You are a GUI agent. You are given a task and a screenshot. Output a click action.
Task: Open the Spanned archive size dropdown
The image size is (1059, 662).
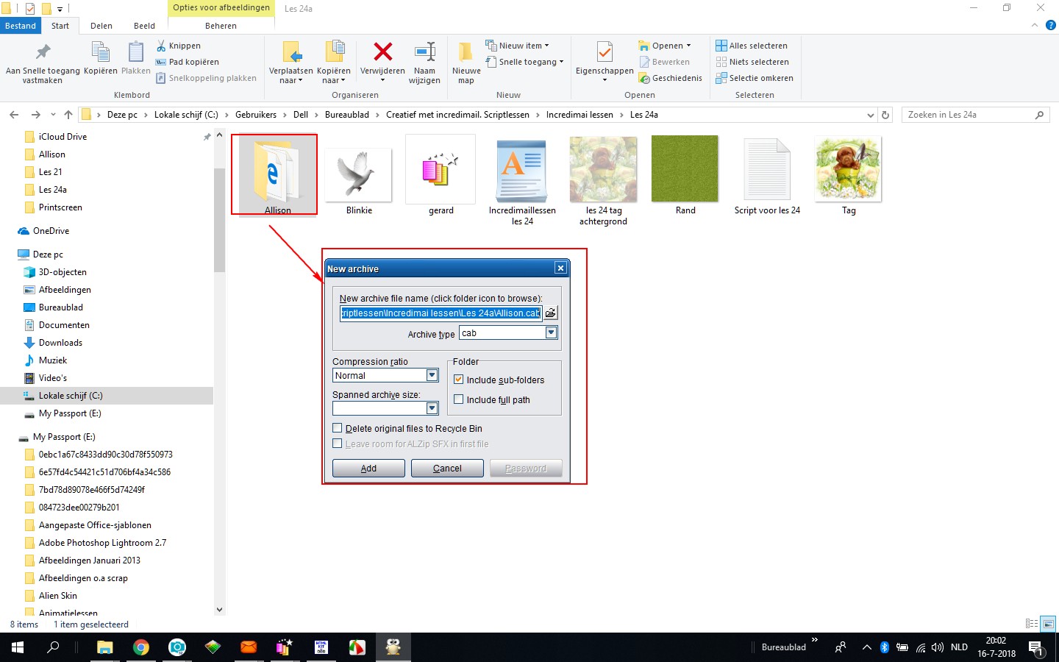[x=432, y=408]
